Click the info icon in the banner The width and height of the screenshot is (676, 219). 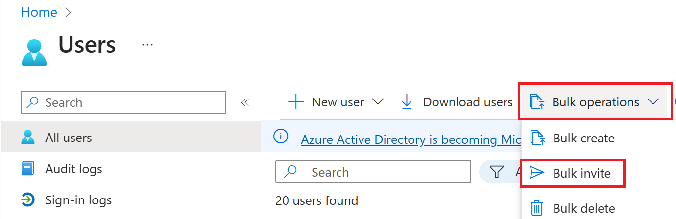tap(281, 137)
